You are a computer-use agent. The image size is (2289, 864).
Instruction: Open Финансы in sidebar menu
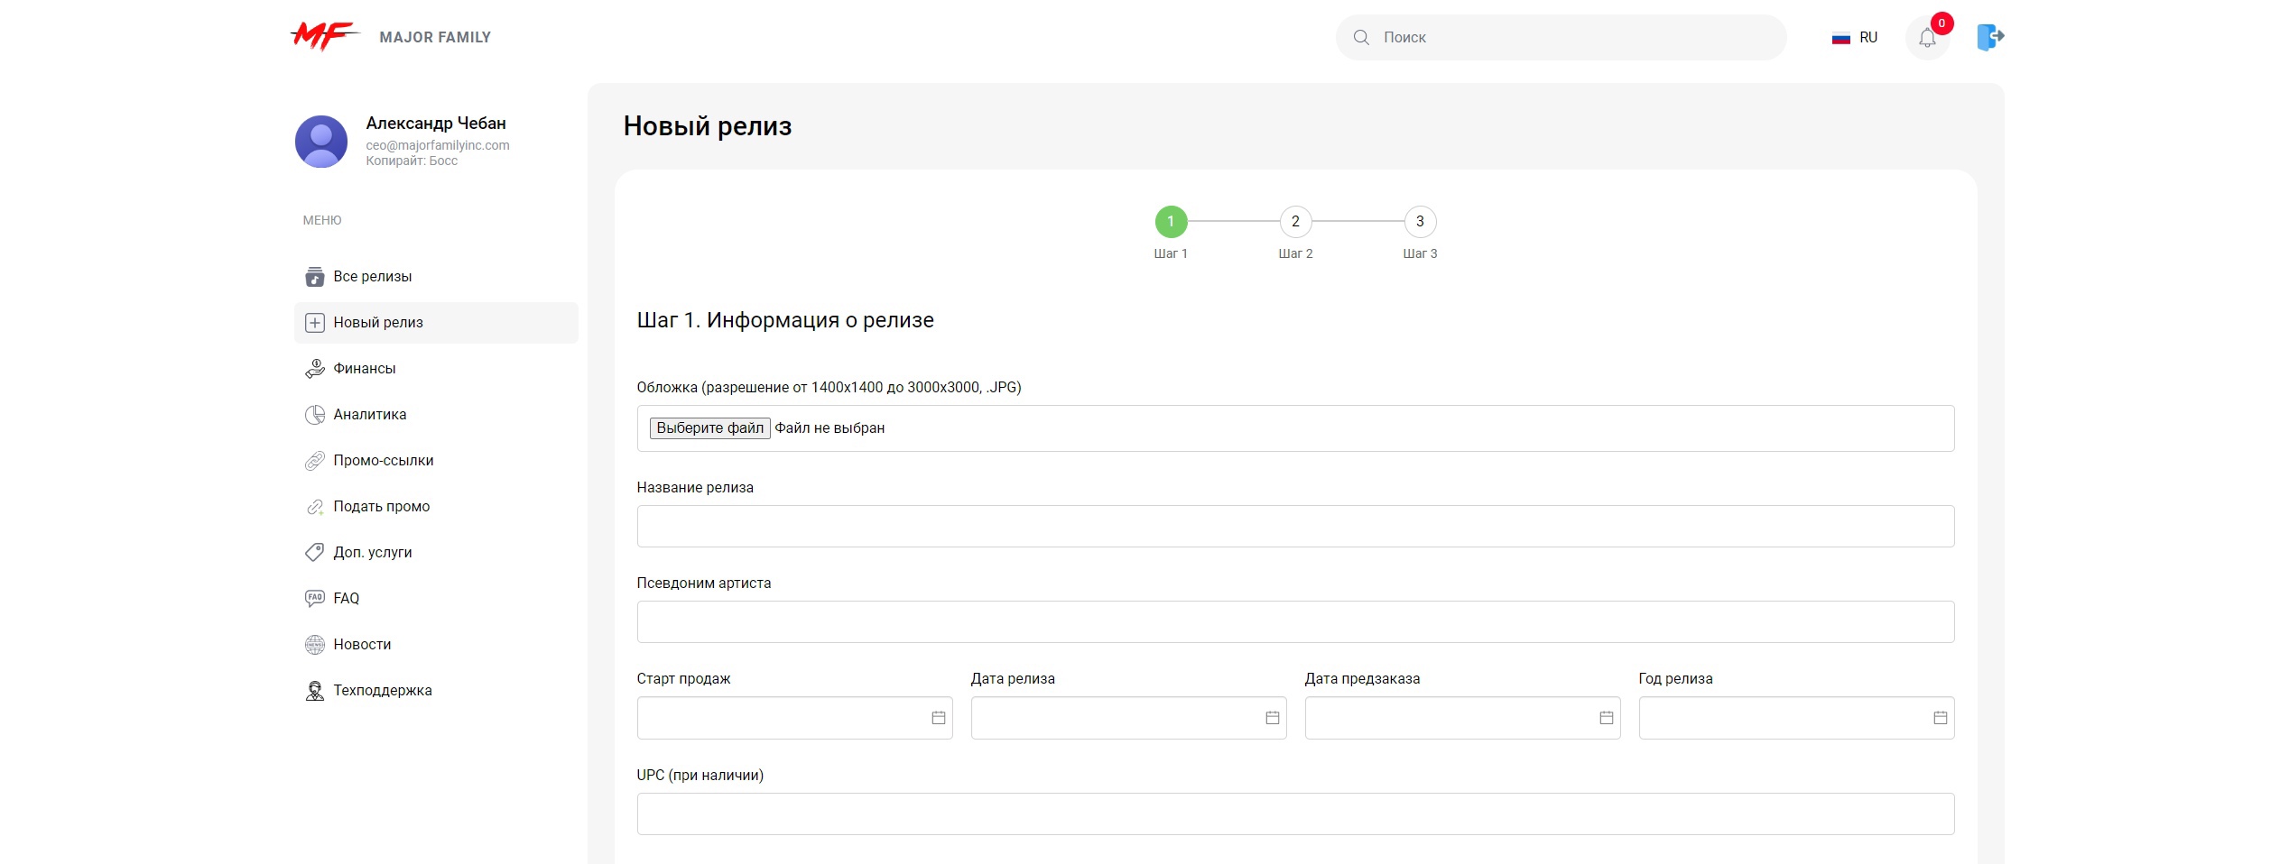click(364, 369)
